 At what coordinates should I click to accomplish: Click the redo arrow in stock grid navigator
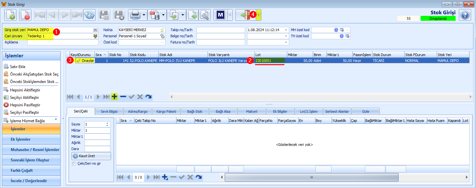pyautogui.click(x=148, y=97)
